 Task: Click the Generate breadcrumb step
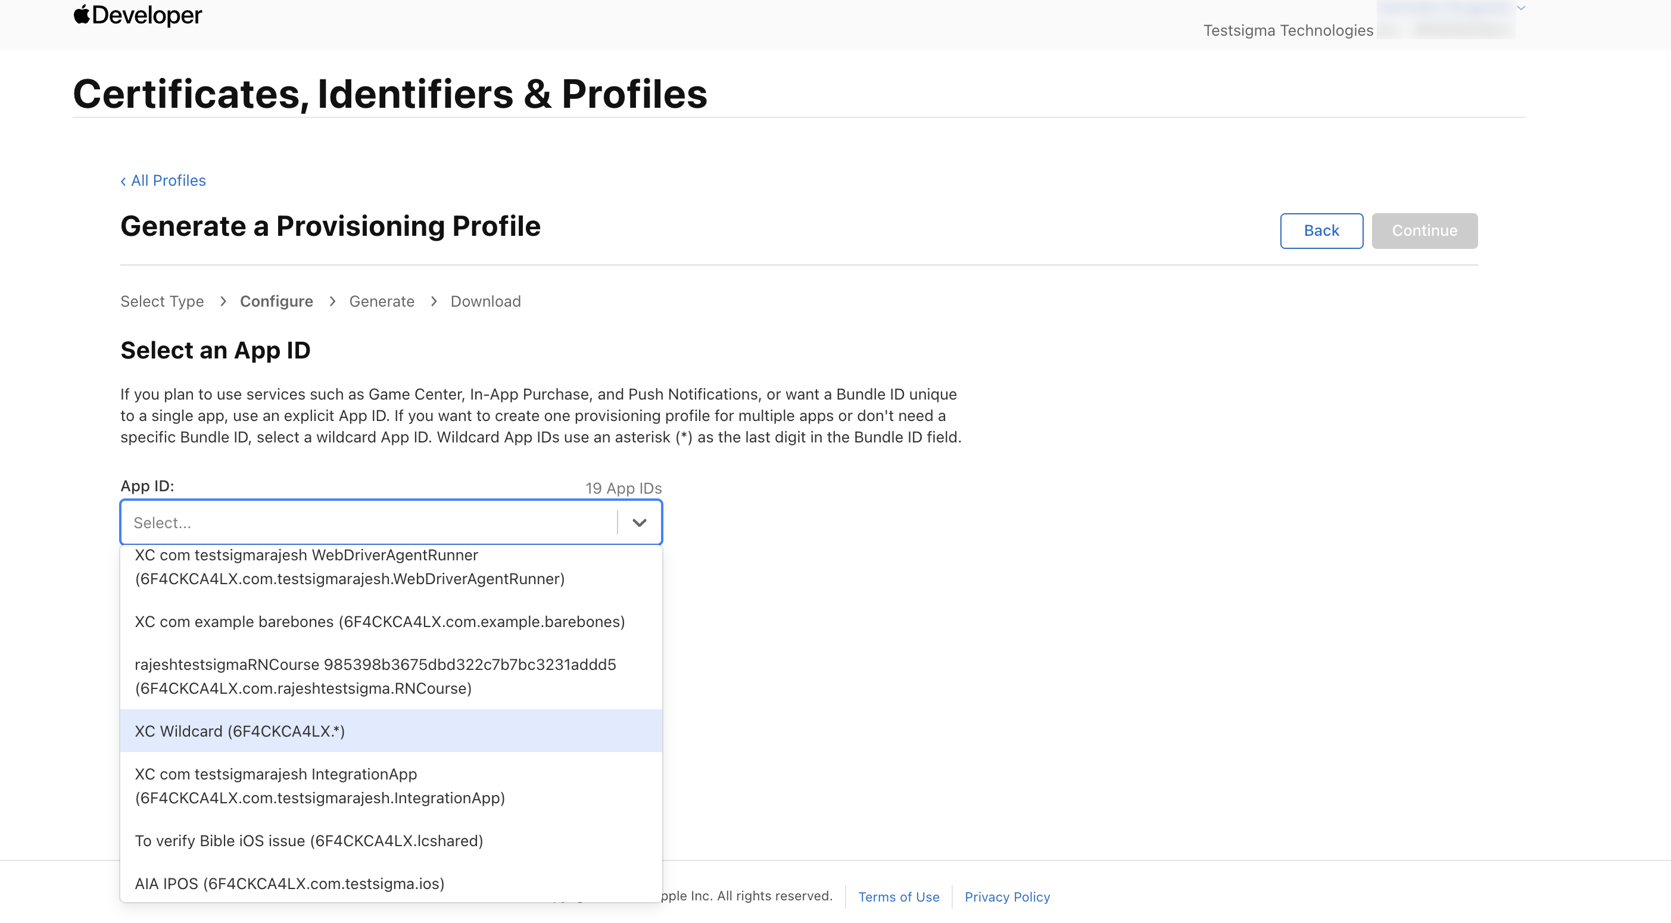pos(381,301)
